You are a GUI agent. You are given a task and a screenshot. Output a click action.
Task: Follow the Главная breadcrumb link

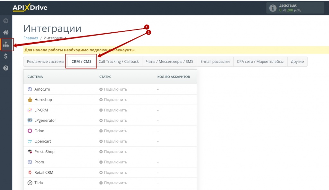31,38
